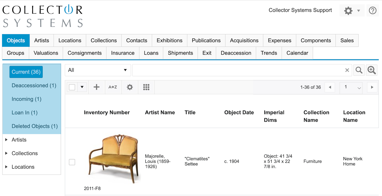This screenshot has width=382, height=196.
Task: Tick the select-all checkbox in toolbar
Action: point(72,87)
